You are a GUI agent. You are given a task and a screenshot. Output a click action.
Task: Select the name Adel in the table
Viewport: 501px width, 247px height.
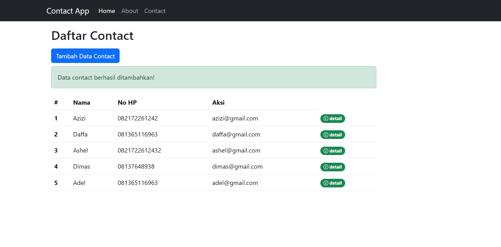[x=79, y=183]
